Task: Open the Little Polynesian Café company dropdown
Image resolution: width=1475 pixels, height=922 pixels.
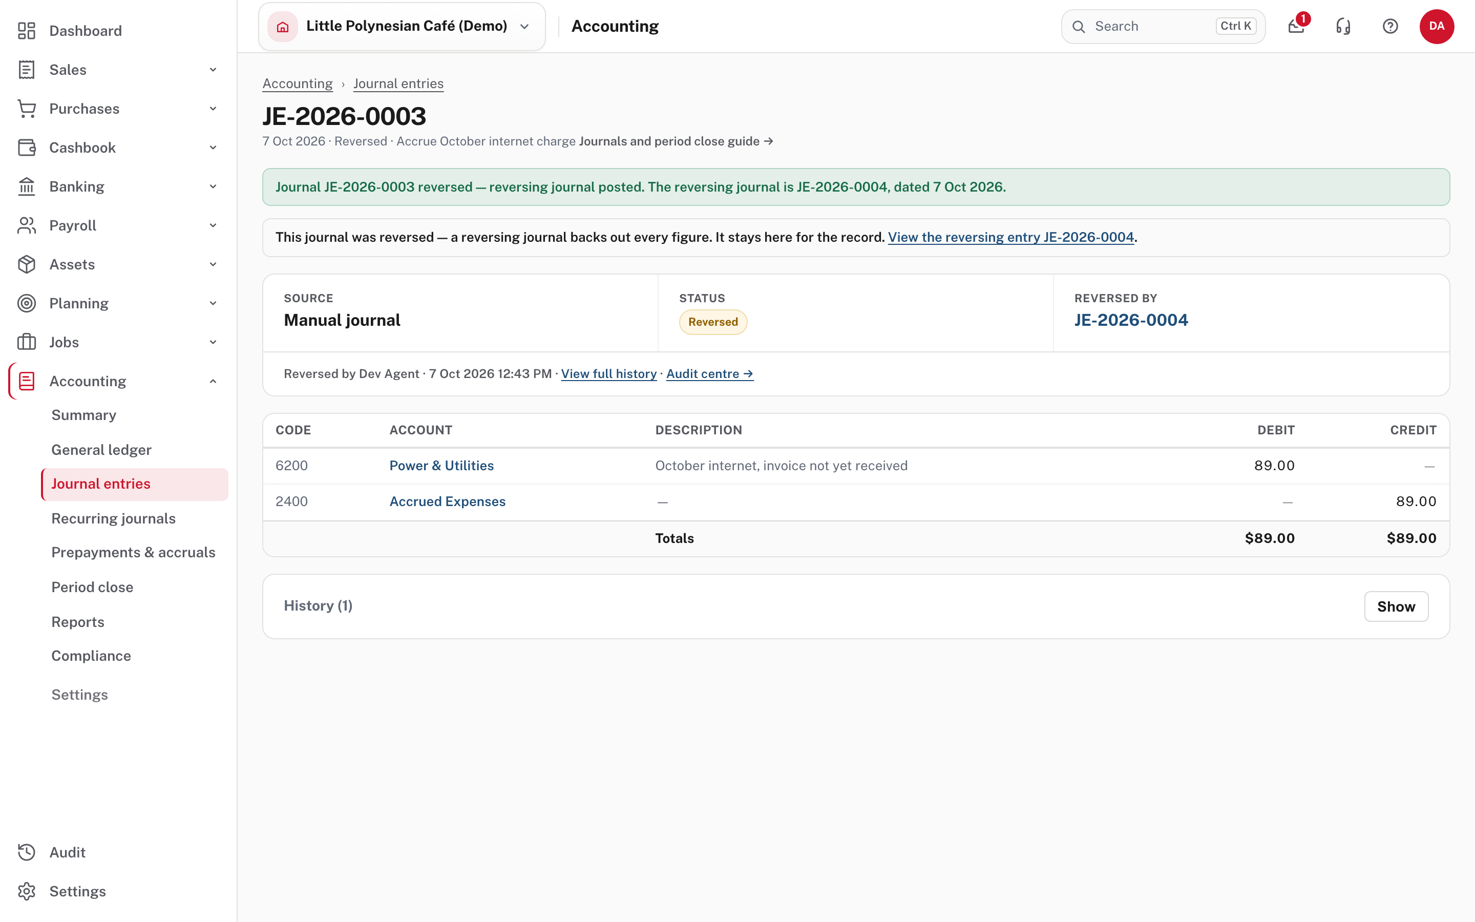Action: tap(402, 26)
